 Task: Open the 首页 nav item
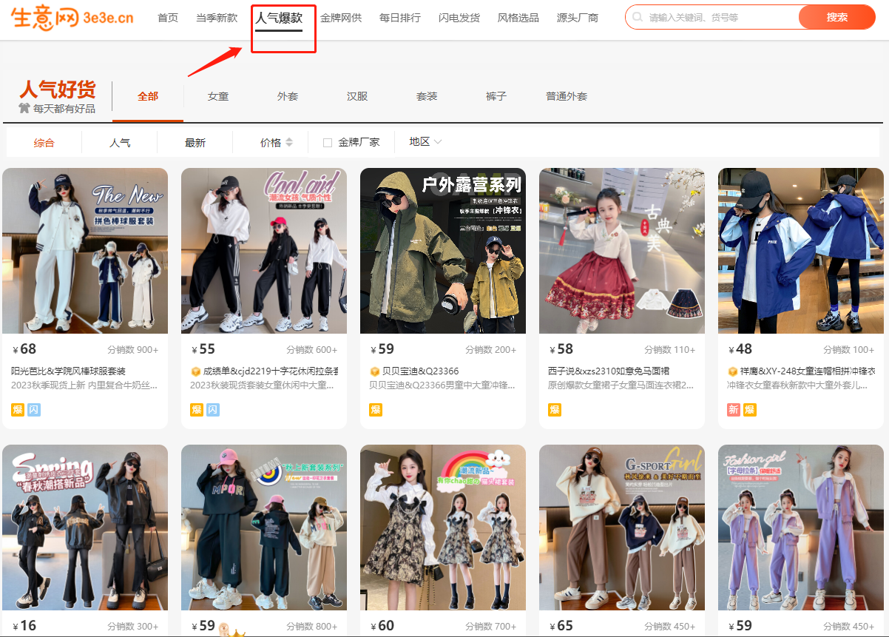pyautogui.click(x=168, y=18)
